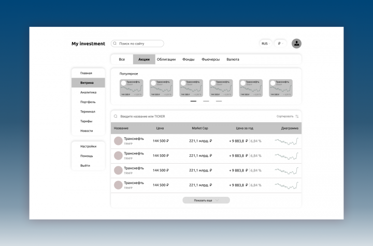The width and height of the screenshot is (373, 246).
Task: Open the third Транснефть popular card
Action: click(x=191, y=88)
